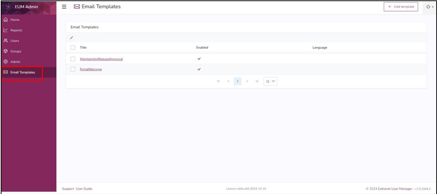437x194 pixels.
Task: Click the envelope icon beside Email Templates heading
Action: pos(77,7)
